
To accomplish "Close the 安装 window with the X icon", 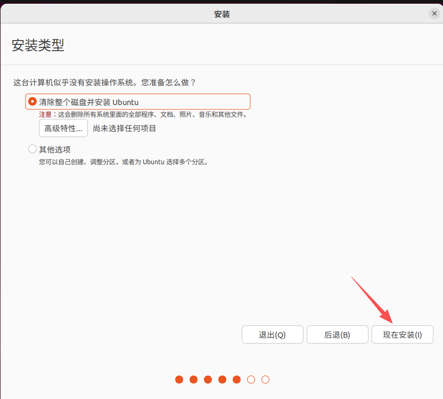I will click(x=434, y=13).
